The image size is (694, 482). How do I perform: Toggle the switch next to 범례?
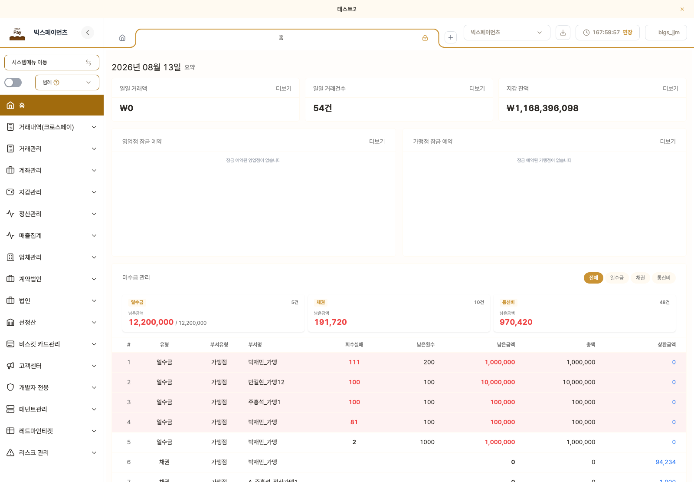[13, 83]
